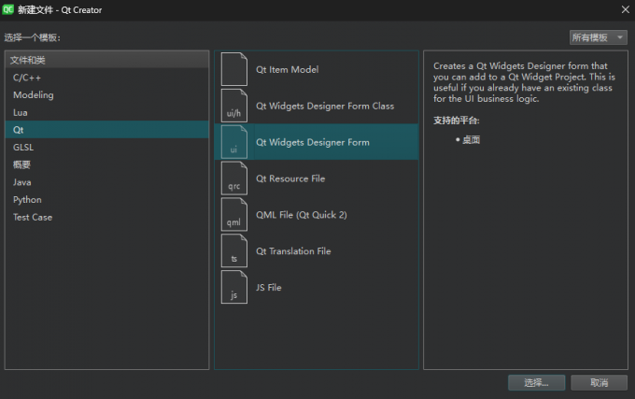Click the ui/h Designer Form Class icon
This screenshot has width=635, height=399.
(233, 106)
